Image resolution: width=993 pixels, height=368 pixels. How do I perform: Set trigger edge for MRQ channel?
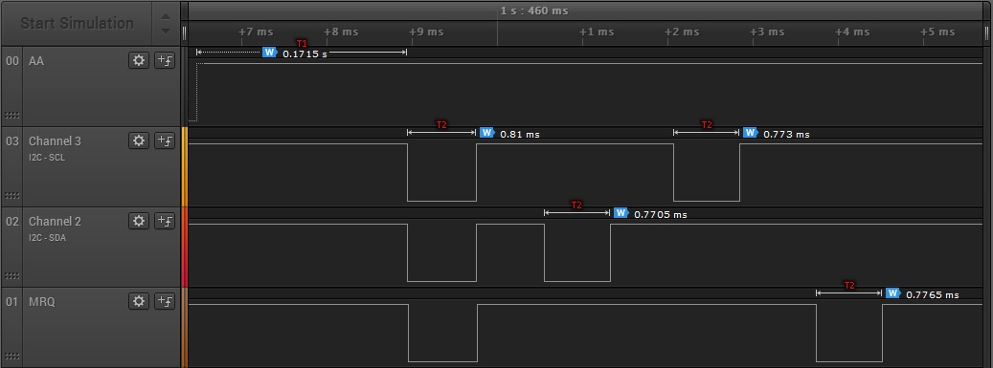(165, 301)
